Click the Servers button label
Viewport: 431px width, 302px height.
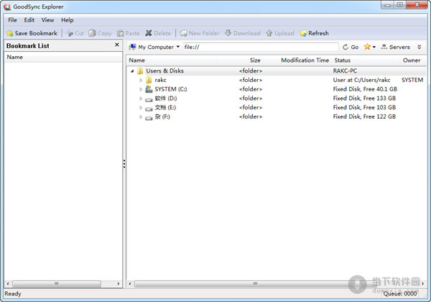pos(399,47)
